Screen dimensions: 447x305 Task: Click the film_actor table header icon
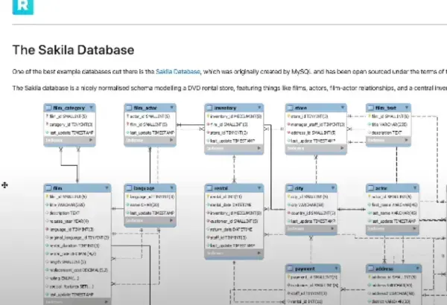[129, 108]
